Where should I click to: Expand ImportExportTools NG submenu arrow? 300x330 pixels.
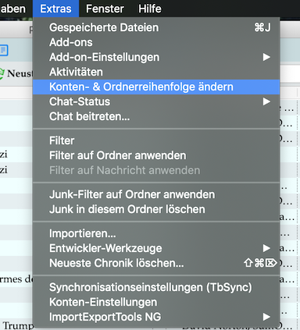(x=266, y=317)
